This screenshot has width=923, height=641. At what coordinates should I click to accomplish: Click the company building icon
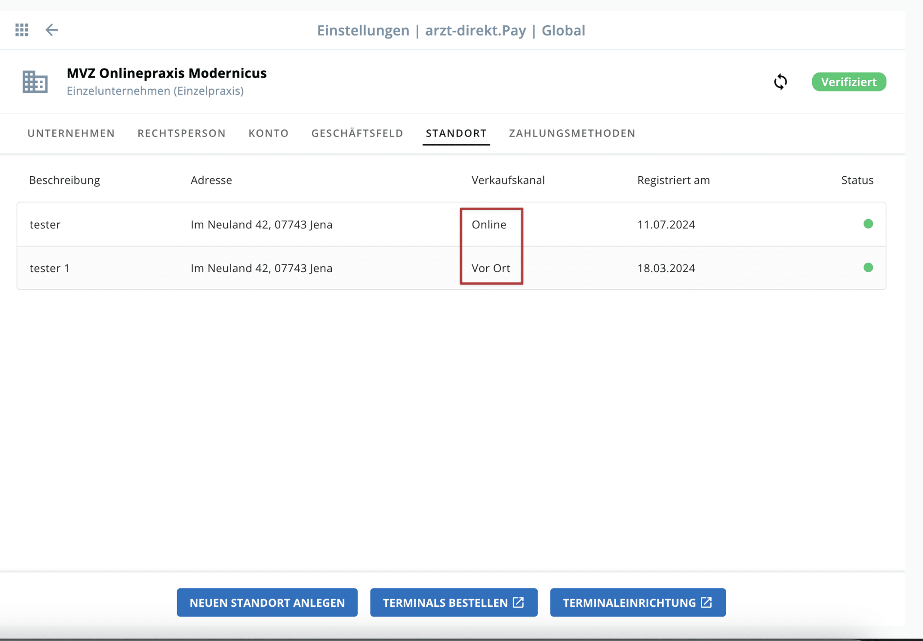click(35, 82)
